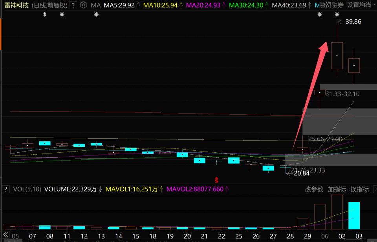Select the MA5:29.92 value

pos(119,5)
